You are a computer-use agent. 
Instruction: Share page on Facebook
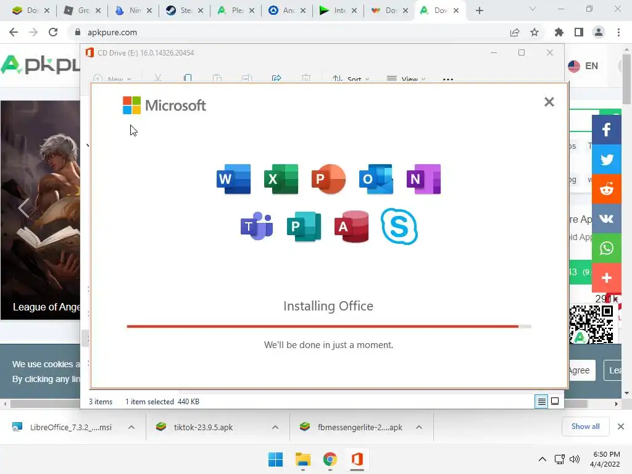[x=606, y=130]
